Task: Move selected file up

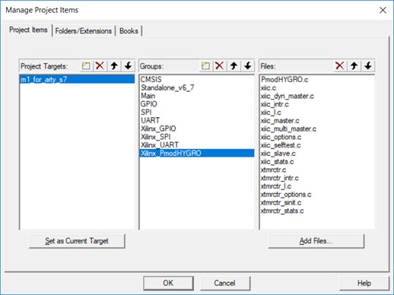Action: (354, 66)
